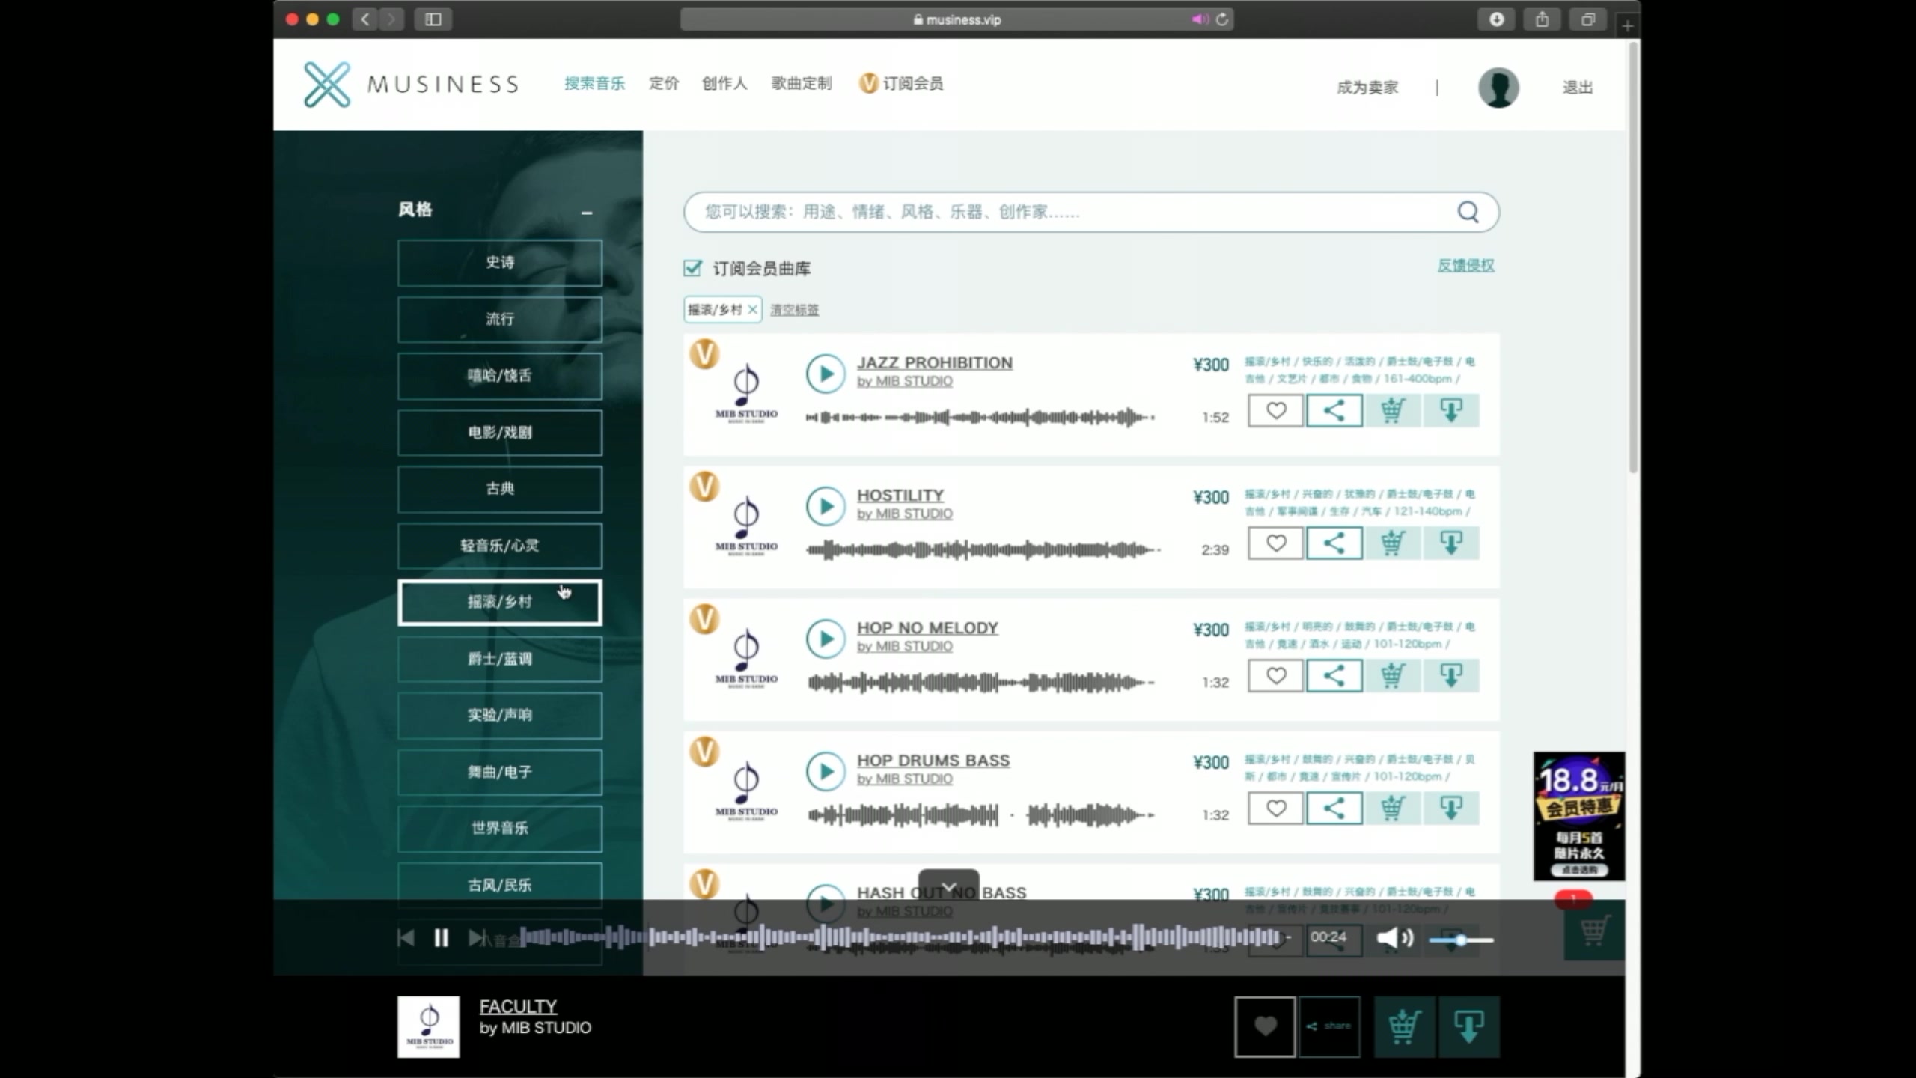Open the user profile avatar
The image size is (1916, 1078).
pos(1498,88)
